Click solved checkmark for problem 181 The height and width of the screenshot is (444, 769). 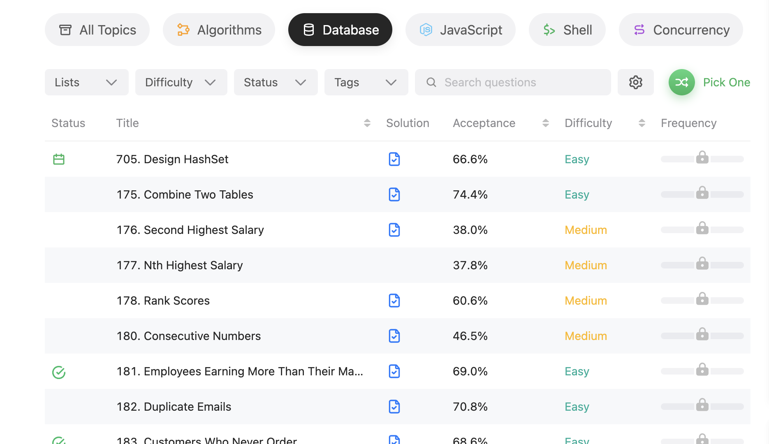pyautogui.click(x=59, y=372)
